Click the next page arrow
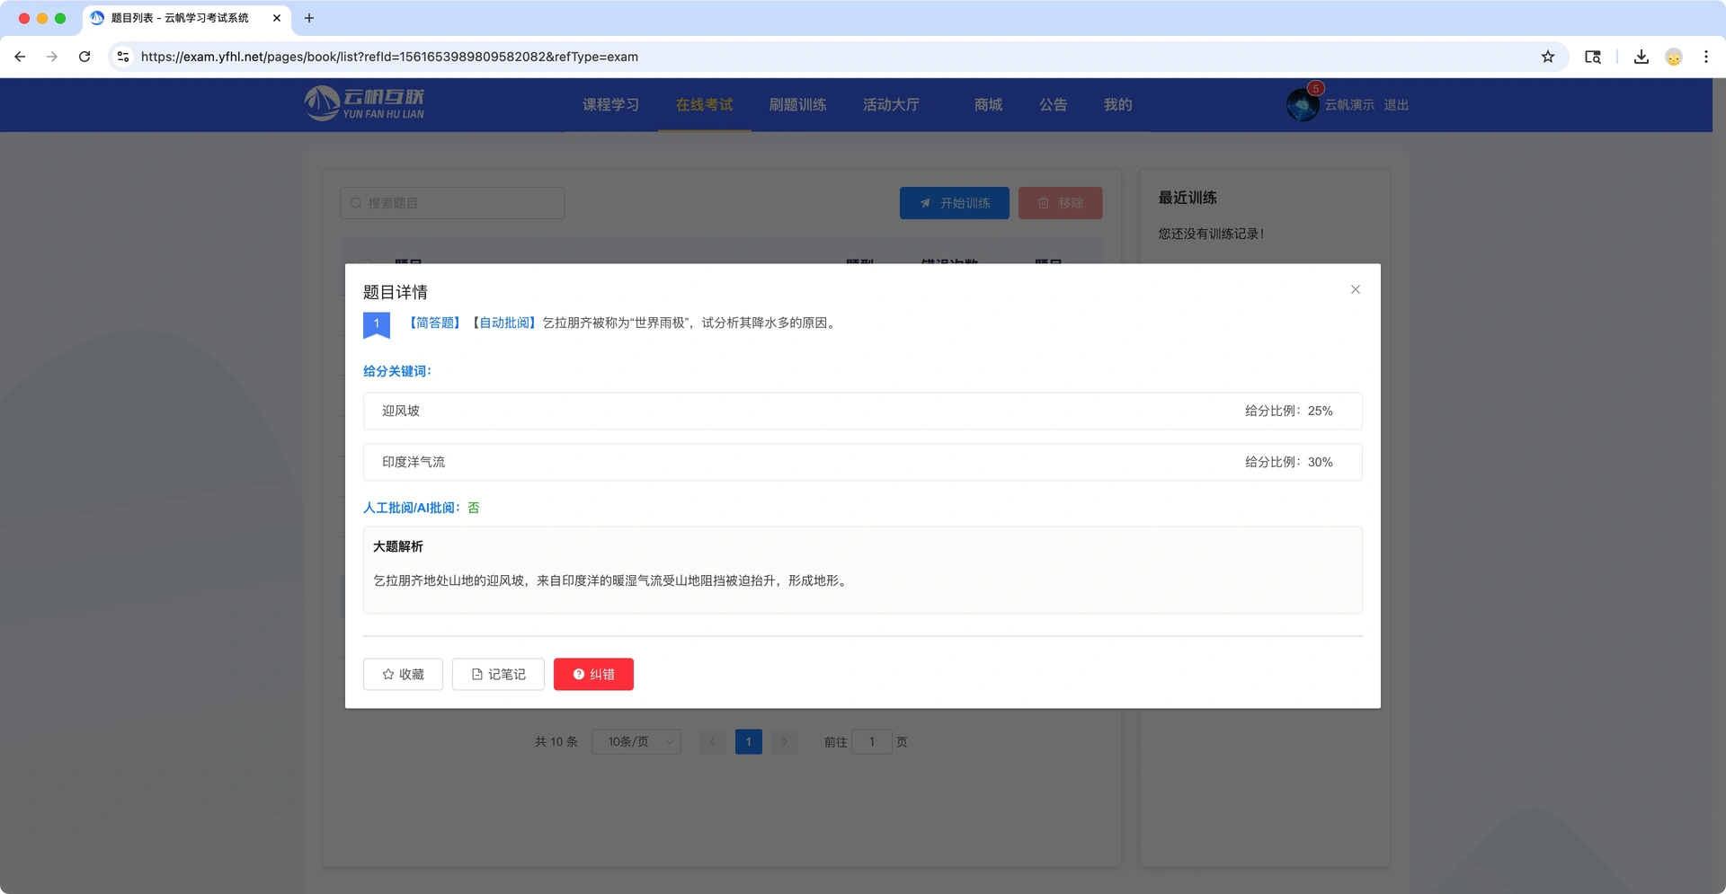The height and width of the screenshot is (894, 1726). 784,742
